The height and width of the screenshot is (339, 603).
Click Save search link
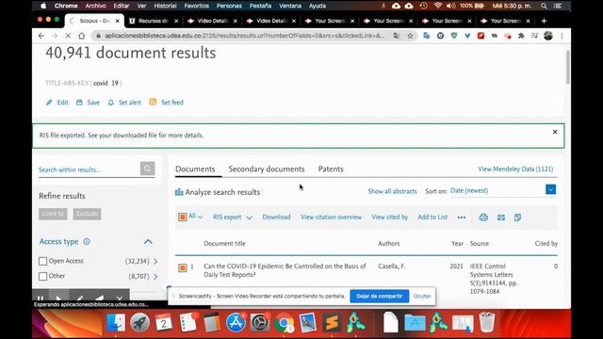tap(88, 103)
